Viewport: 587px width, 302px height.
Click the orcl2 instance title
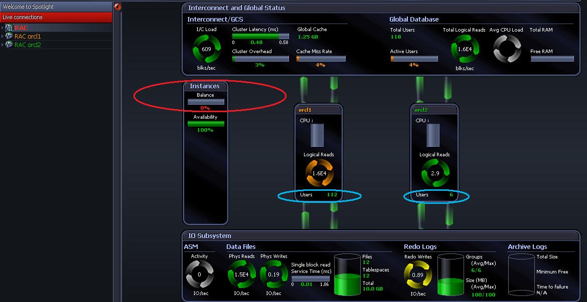[420, 110]
